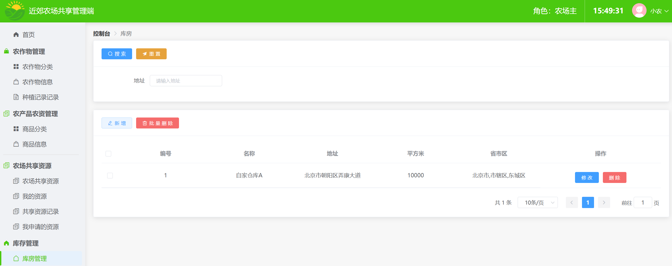Click 控制台 breadcrumb link

point(102,34)
